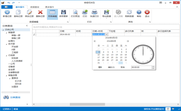Select 法律事务部 in the tree

pos(14,72)
